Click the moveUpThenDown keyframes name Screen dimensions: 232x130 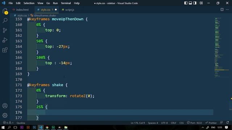(x=68, y=19)
